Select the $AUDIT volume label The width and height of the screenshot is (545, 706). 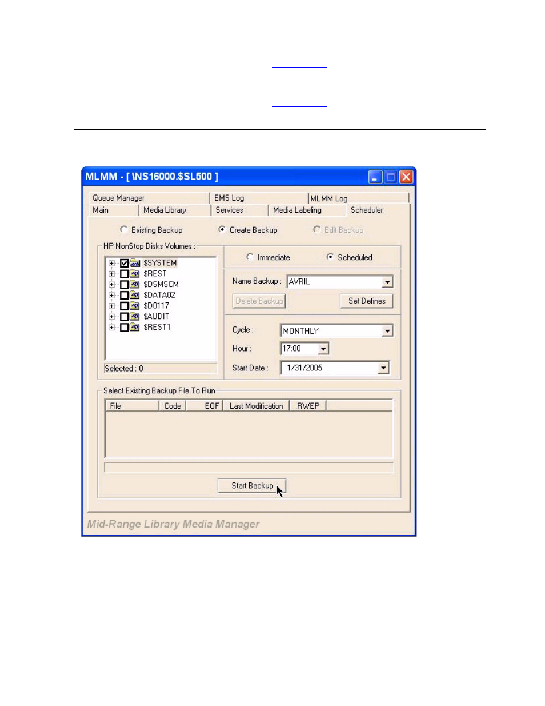156,316
